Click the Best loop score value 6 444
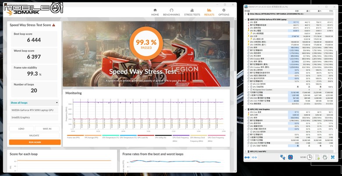342x176 pixels. (x=34, y=40)
